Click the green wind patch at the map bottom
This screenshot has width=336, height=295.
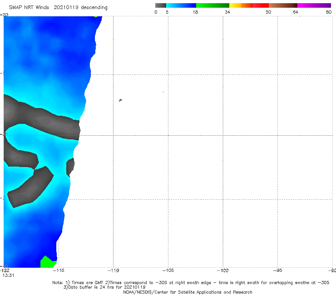pyautogui.click(x=48, y=262)
